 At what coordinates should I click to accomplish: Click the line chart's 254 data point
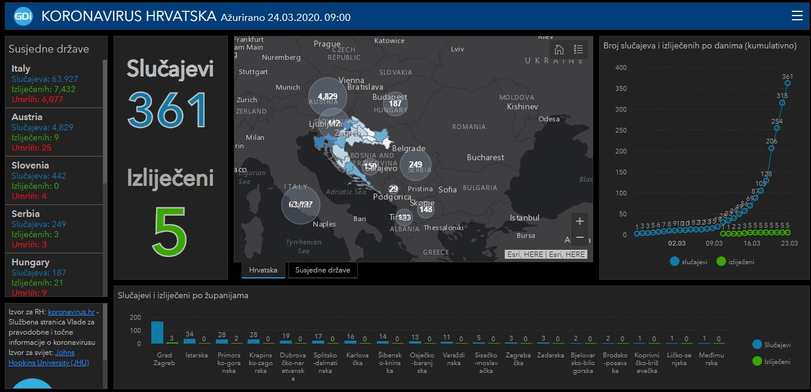click(777, 128)
